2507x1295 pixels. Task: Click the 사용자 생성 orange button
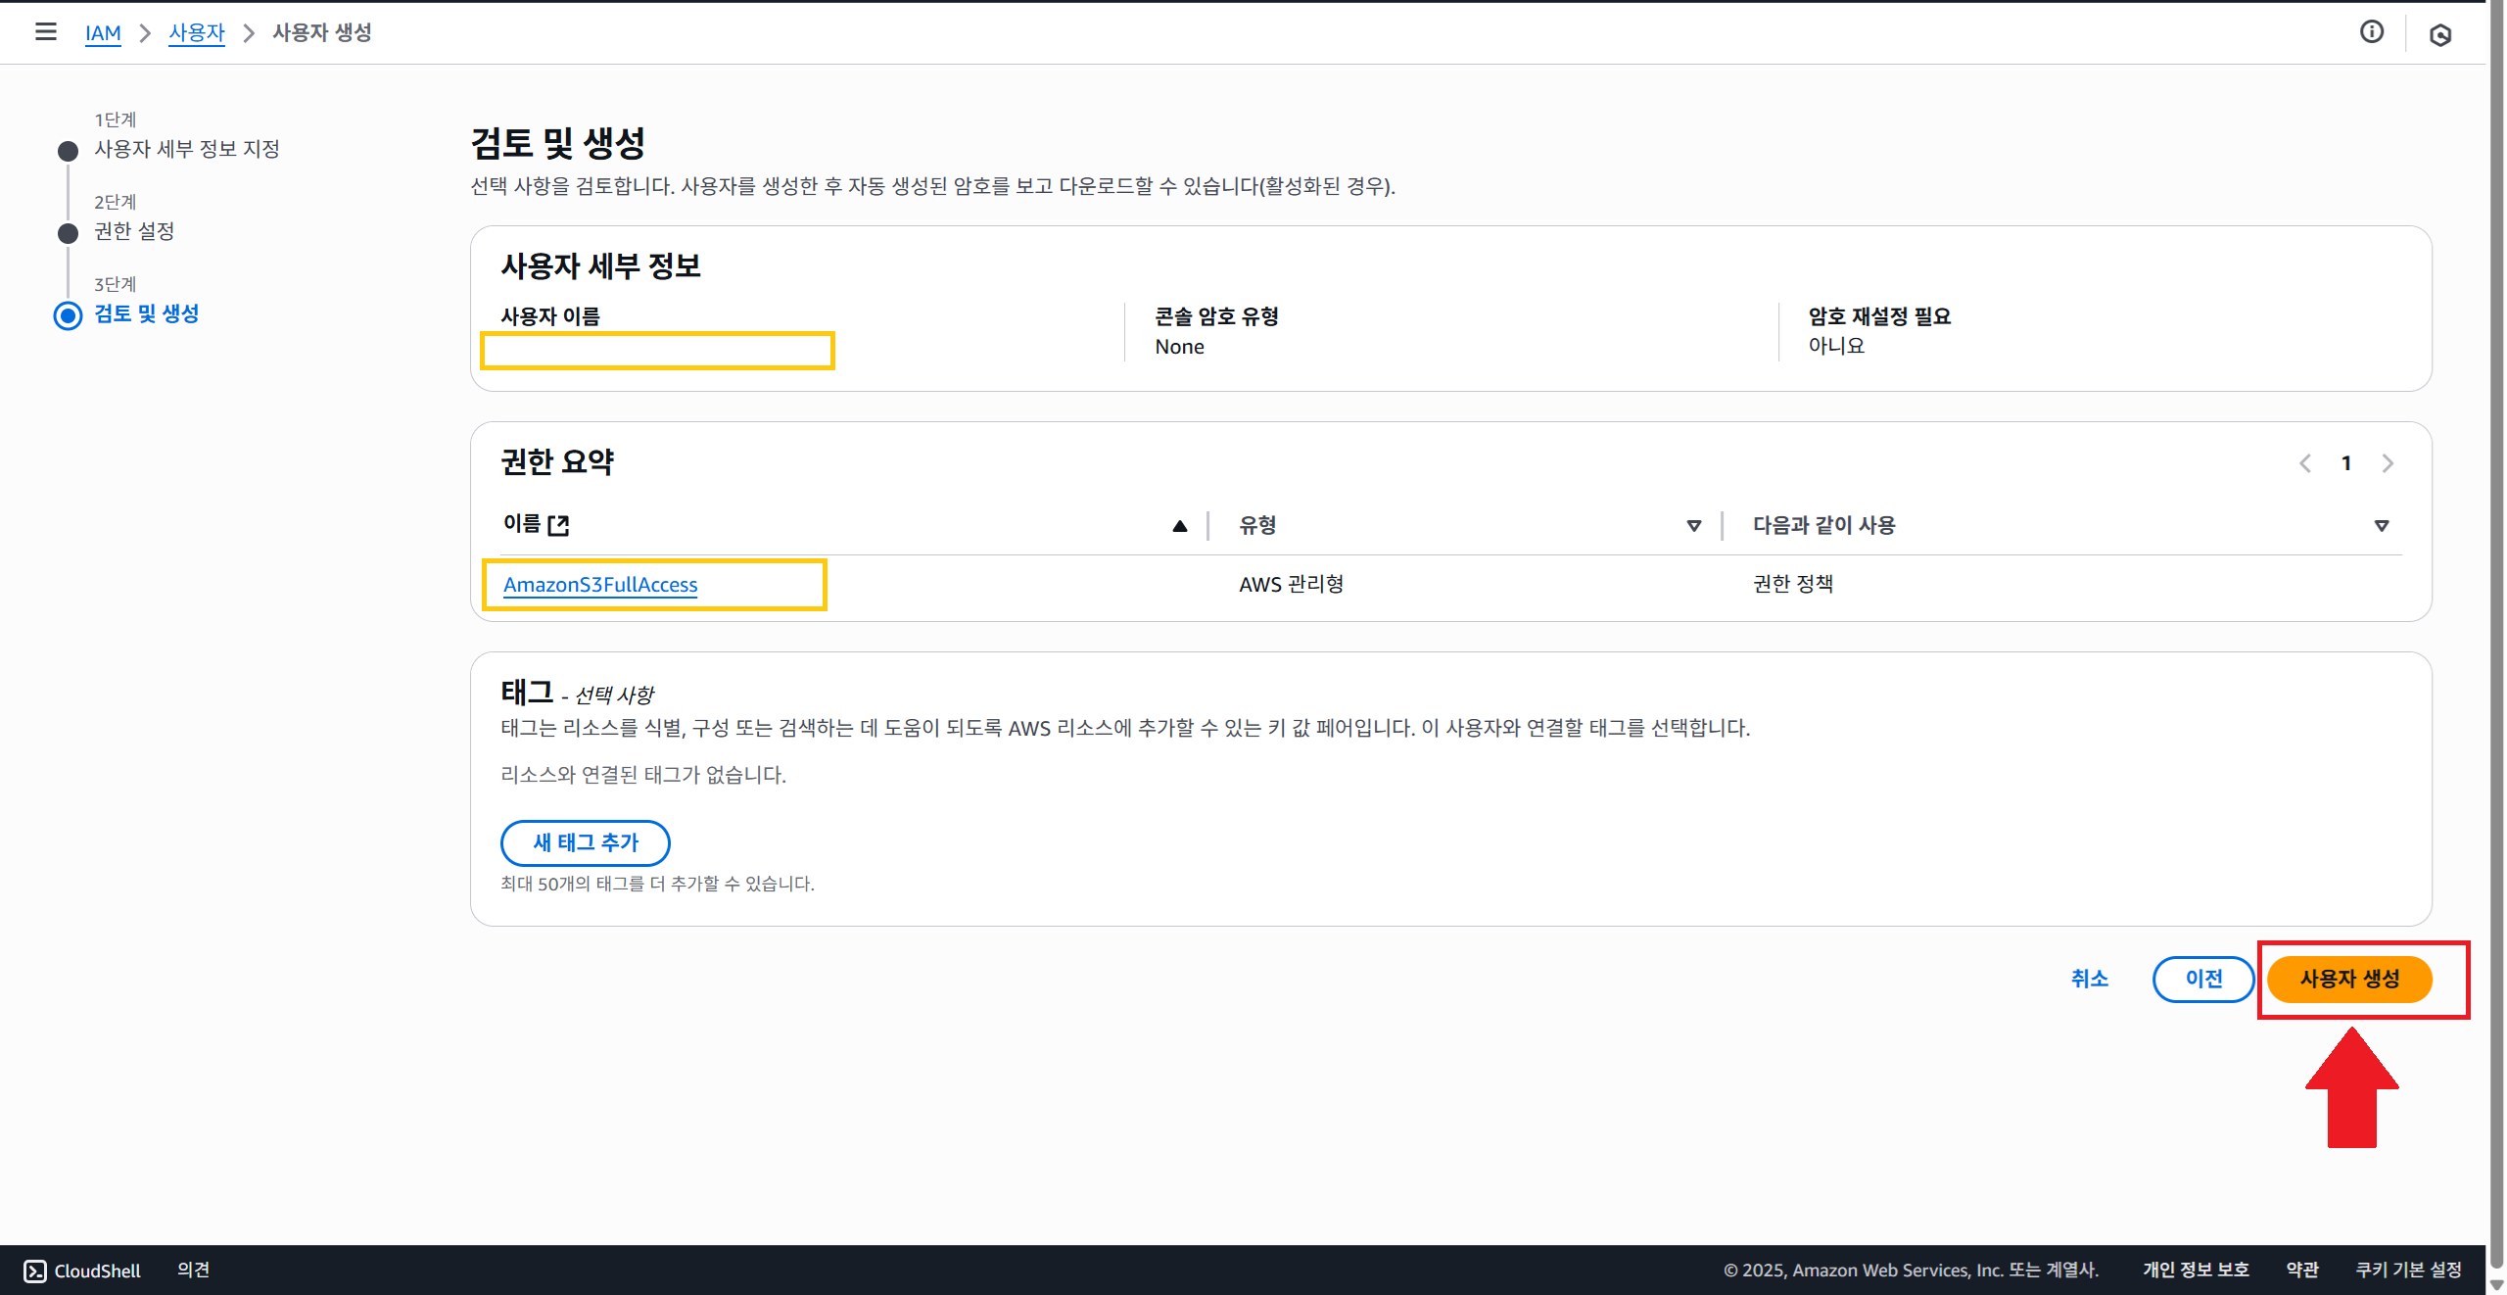pyautogui.click(x=2348, y=979)
